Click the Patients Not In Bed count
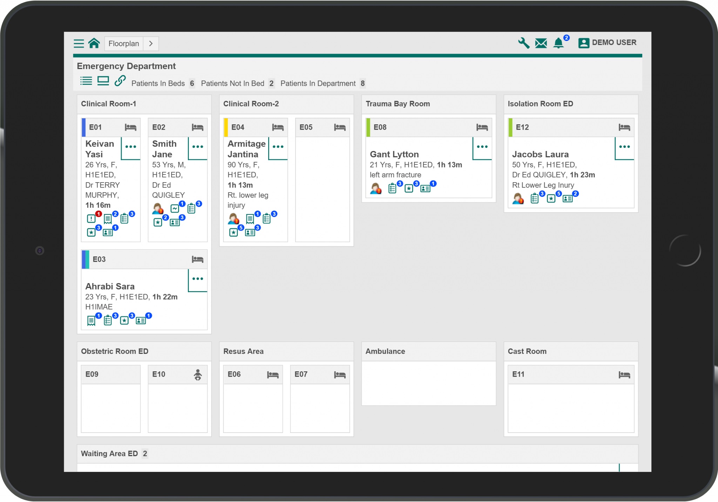The width and height of the screenshot is (718, 502). [272, 83]
